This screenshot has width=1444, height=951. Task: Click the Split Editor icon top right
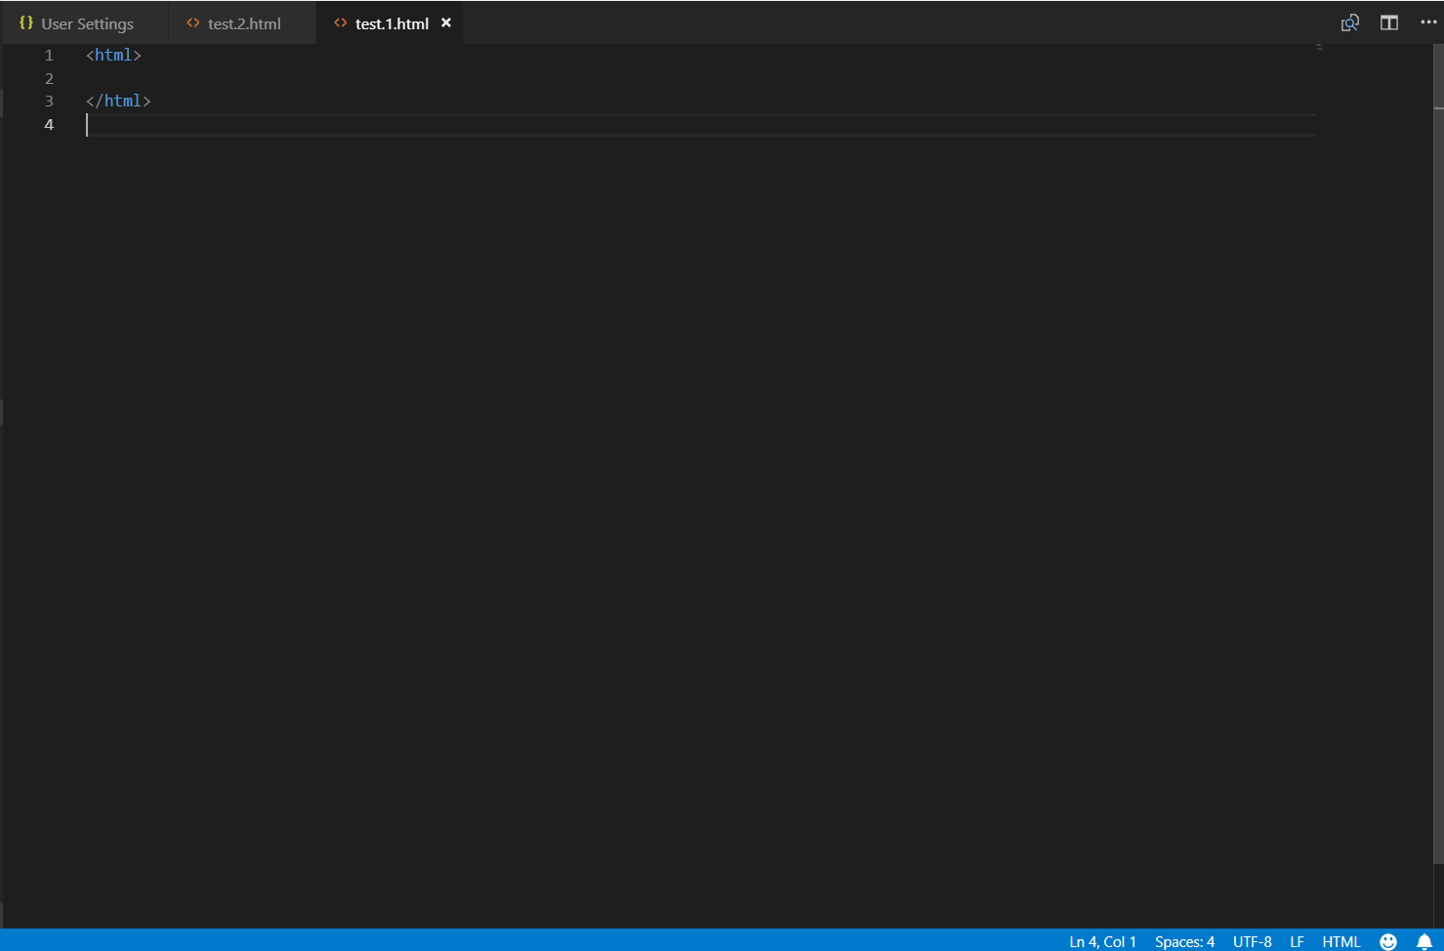(x=1389, y=21)
